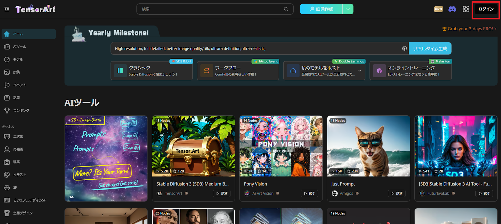Click the 26 Nodes faces thumbnail
501x224 pixels.
click(x=194, y=216)
